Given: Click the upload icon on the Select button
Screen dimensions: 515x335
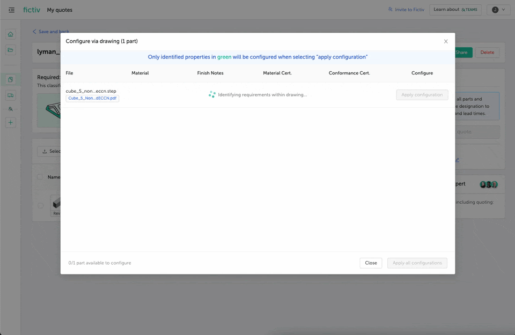Looking at the screenshot, I should (46, 151).
